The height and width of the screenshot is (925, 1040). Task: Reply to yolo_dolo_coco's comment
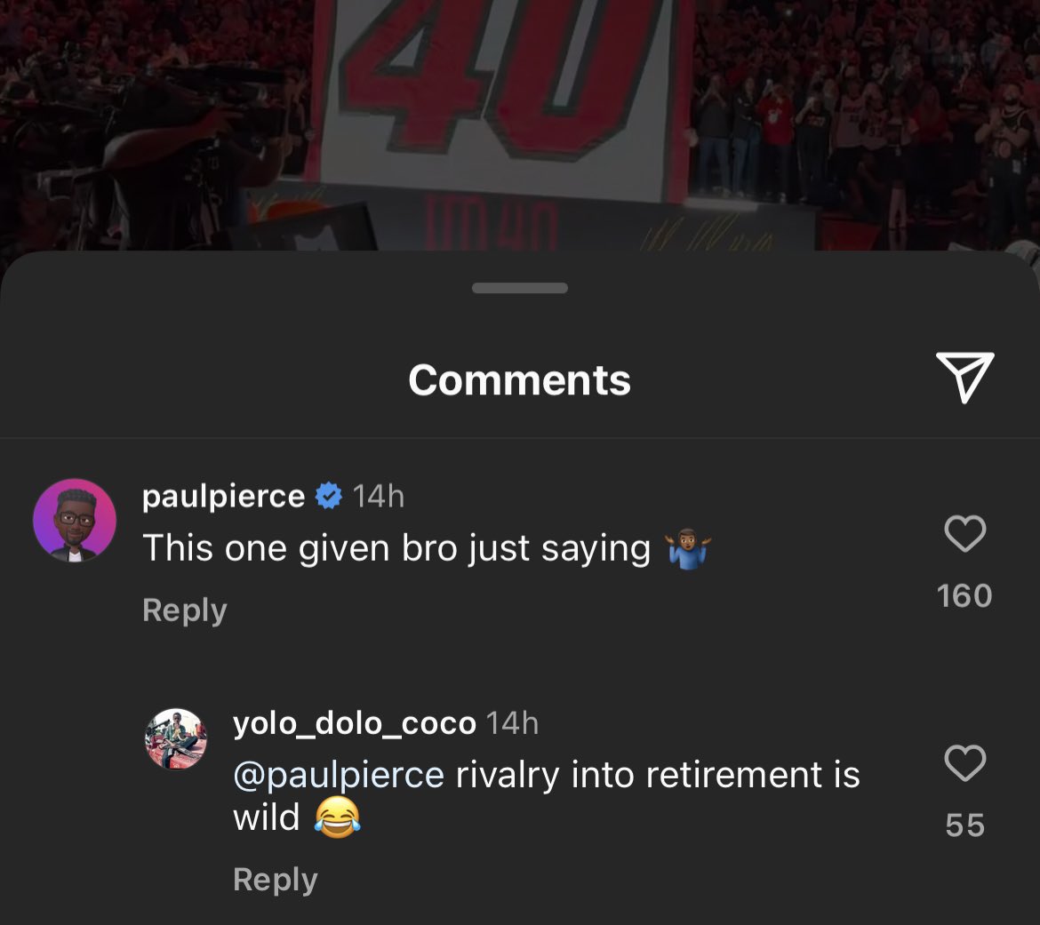[x=276, y=879]
